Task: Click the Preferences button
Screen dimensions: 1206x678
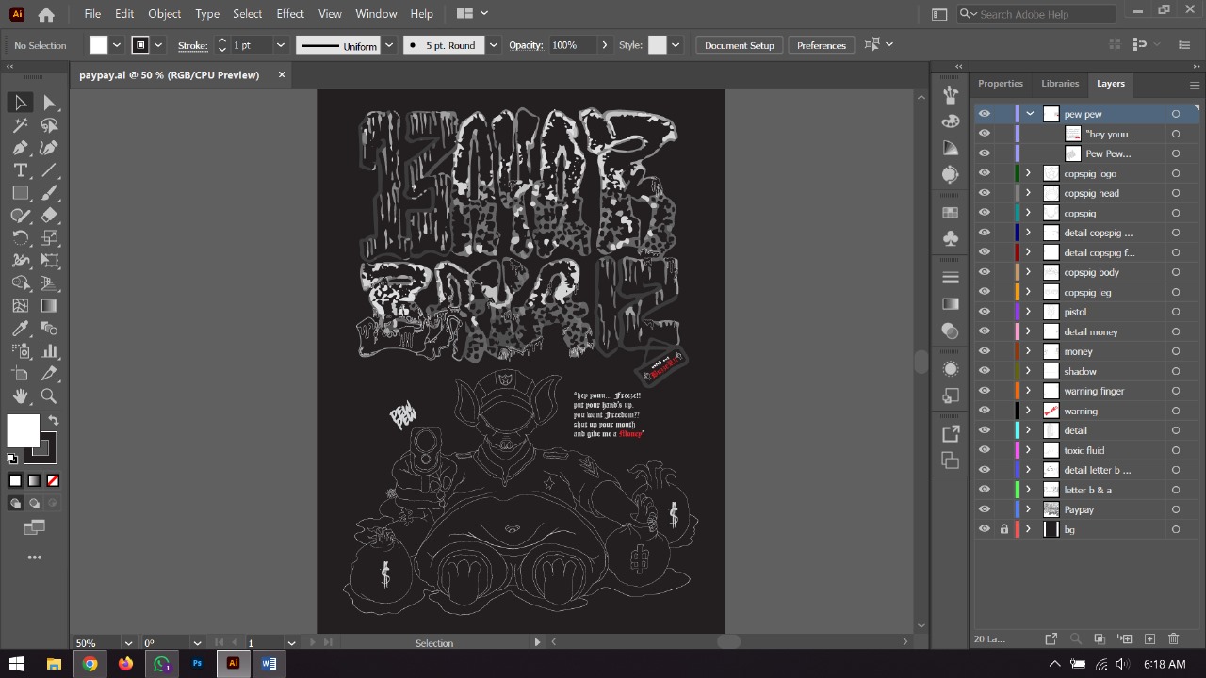Action: click(x=822, y=45)
